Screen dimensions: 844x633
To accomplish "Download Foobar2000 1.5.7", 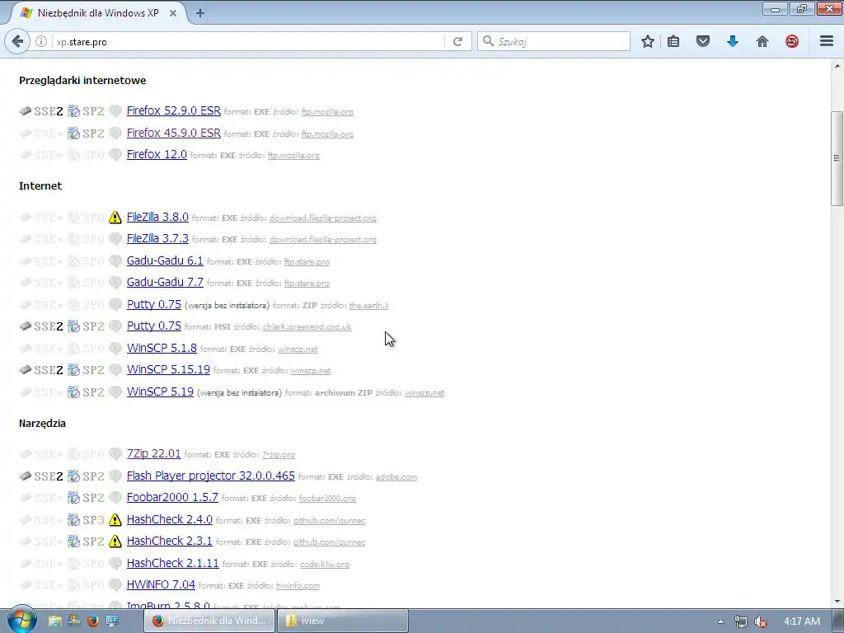I will [172, 497].
